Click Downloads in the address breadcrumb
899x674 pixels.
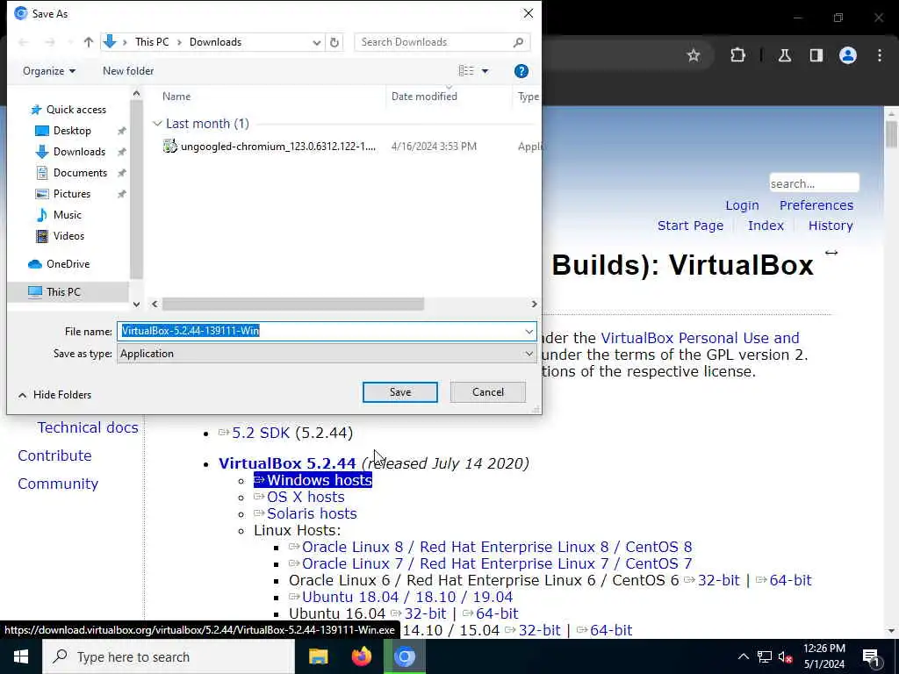tap(216, 42)
